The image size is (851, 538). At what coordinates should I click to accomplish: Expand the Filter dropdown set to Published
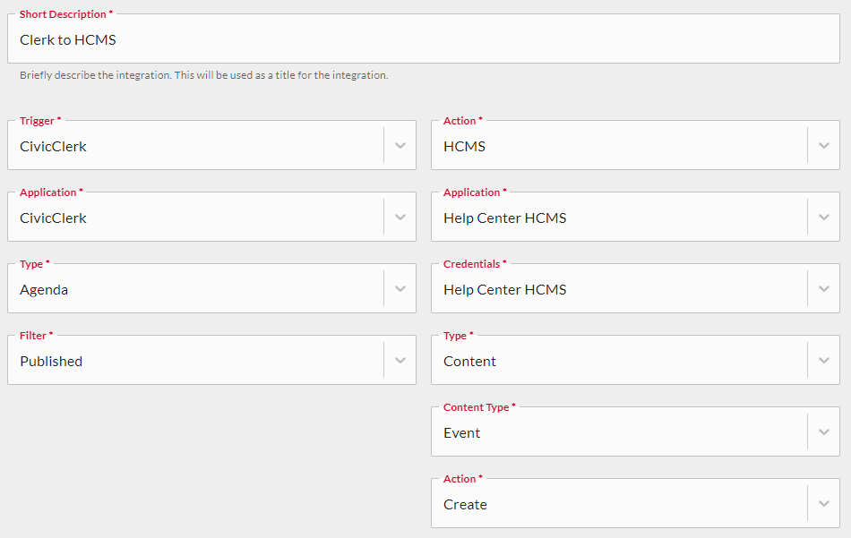pyautogui.click(x=211, y=360)
